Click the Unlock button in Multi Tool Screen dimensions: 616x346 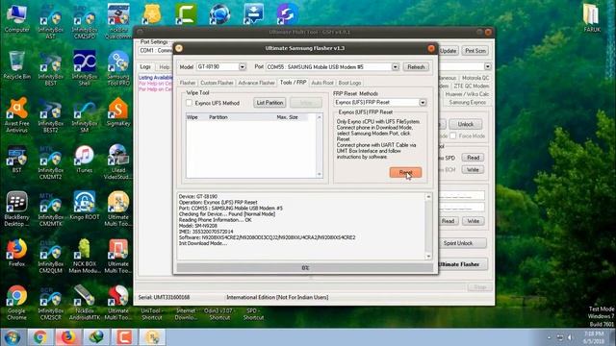[466, 124]
